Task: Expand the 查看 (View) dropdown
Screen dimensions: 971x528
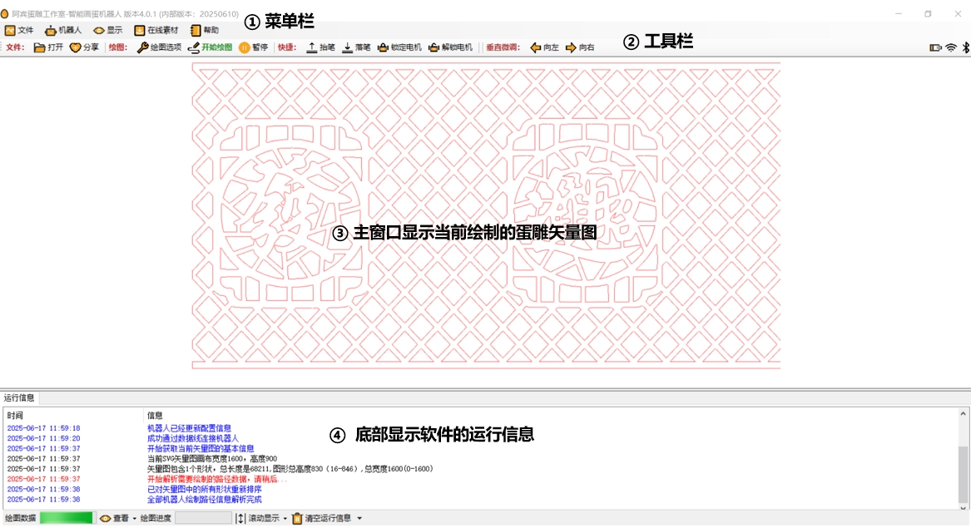Action: point(135,519)
